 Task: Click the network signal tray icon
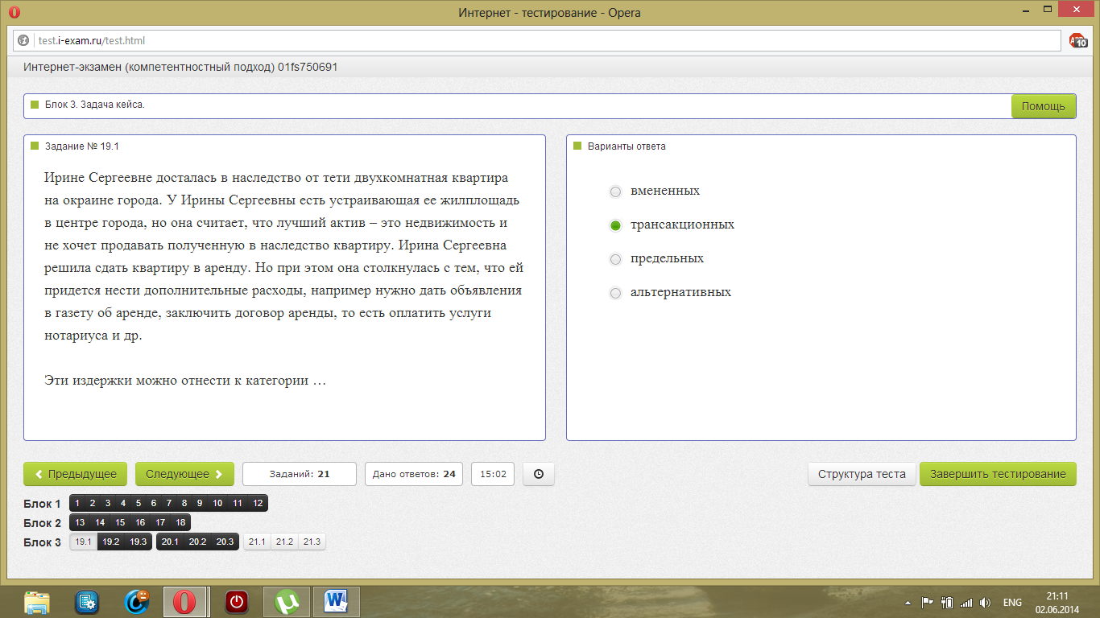coord(966,602)
